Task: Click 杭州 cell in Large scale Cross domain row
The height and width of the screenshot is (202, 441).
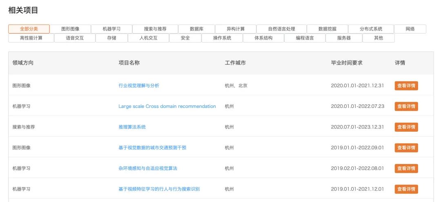Action: pyautogui.click(x=229, y=106)
